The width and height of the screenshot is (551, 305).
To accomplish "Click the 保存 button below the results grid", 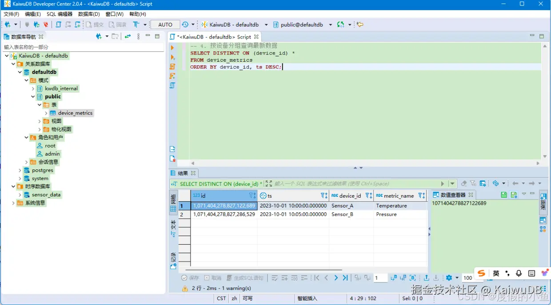I will point(190,278).
